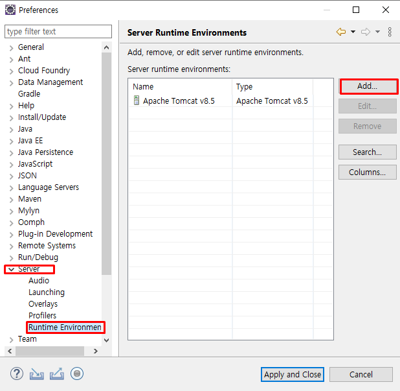
Task: Click the Edit... button
Action: tap(368, 106)
